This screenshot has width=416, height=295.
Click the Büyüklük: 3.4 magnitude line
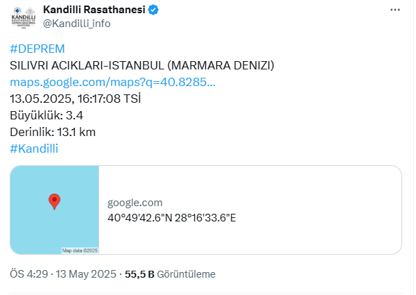tap(46, 115)
